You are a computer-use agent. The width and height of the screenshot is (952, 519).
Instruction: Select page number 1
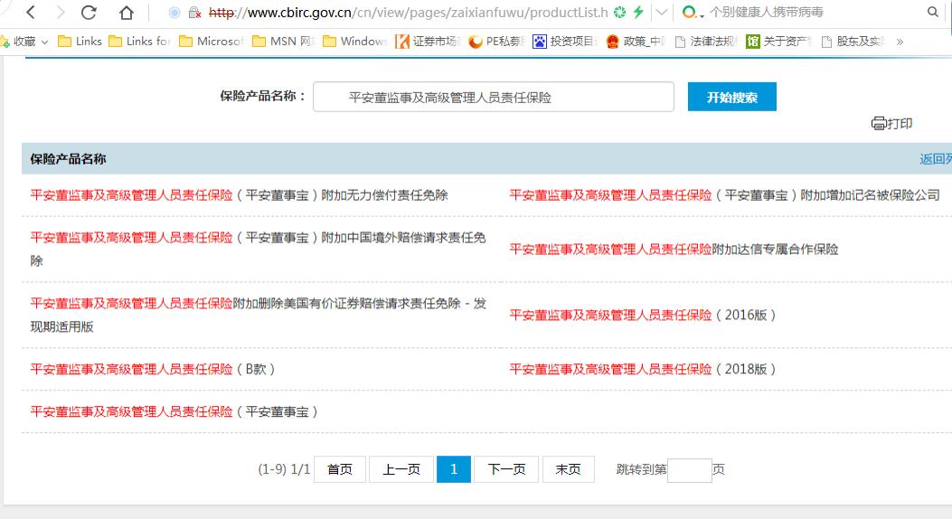[454, 469]
